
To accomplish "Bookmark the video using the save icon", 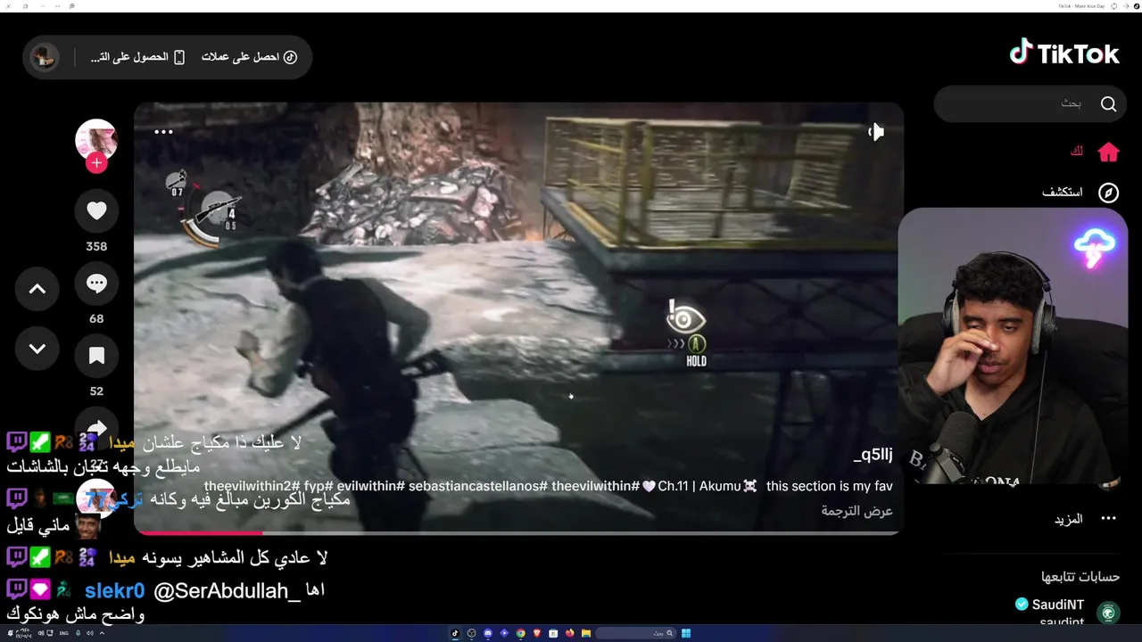I will (96, 357).
